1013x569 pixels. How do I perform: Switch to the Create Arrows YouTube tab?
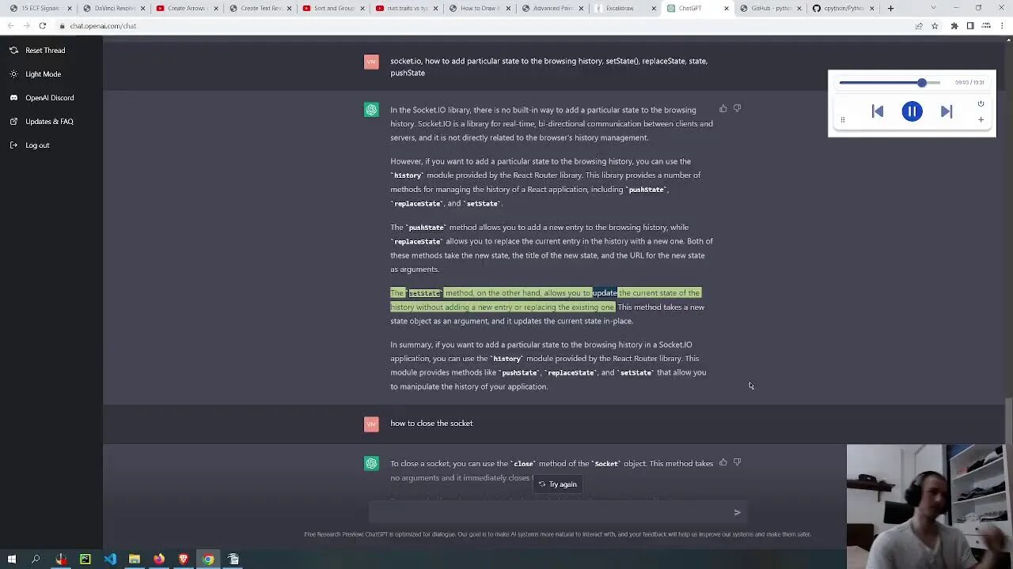click(x=186, y=9)
